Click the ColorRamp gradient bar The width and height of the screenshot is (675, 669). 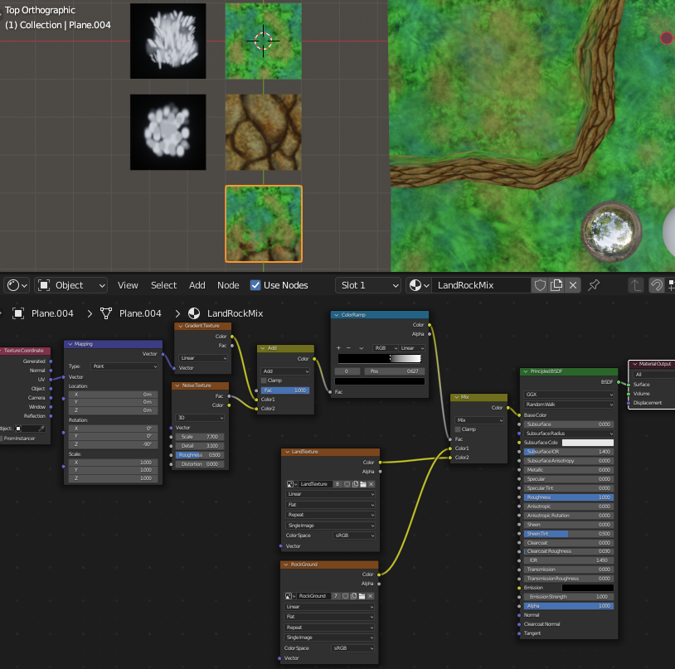pos(380,358)
